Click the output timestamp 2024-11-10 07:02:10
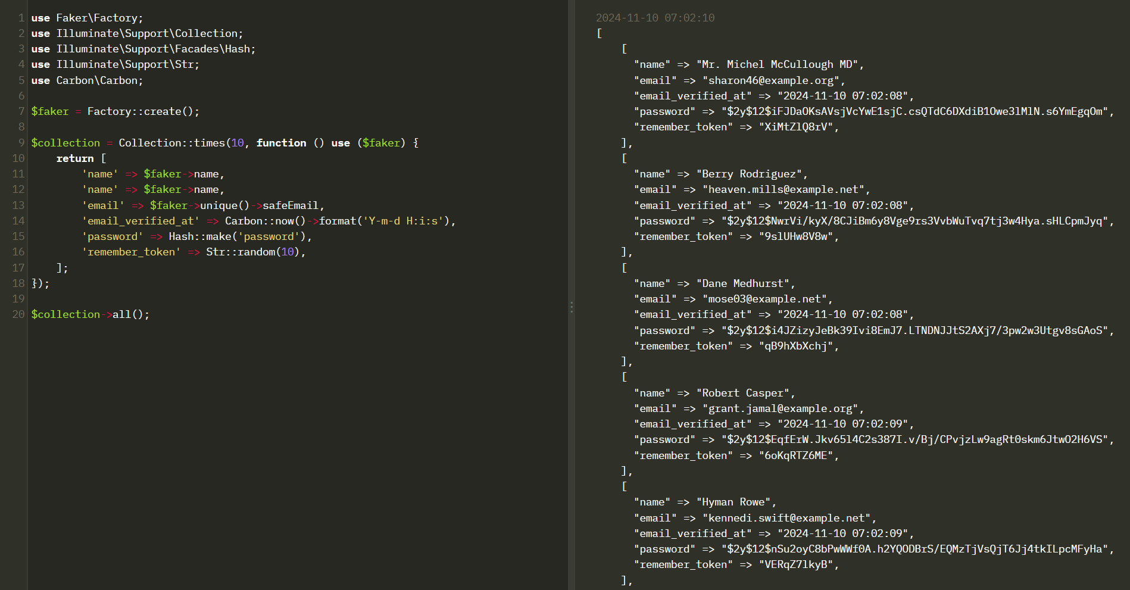 point(655,18)
